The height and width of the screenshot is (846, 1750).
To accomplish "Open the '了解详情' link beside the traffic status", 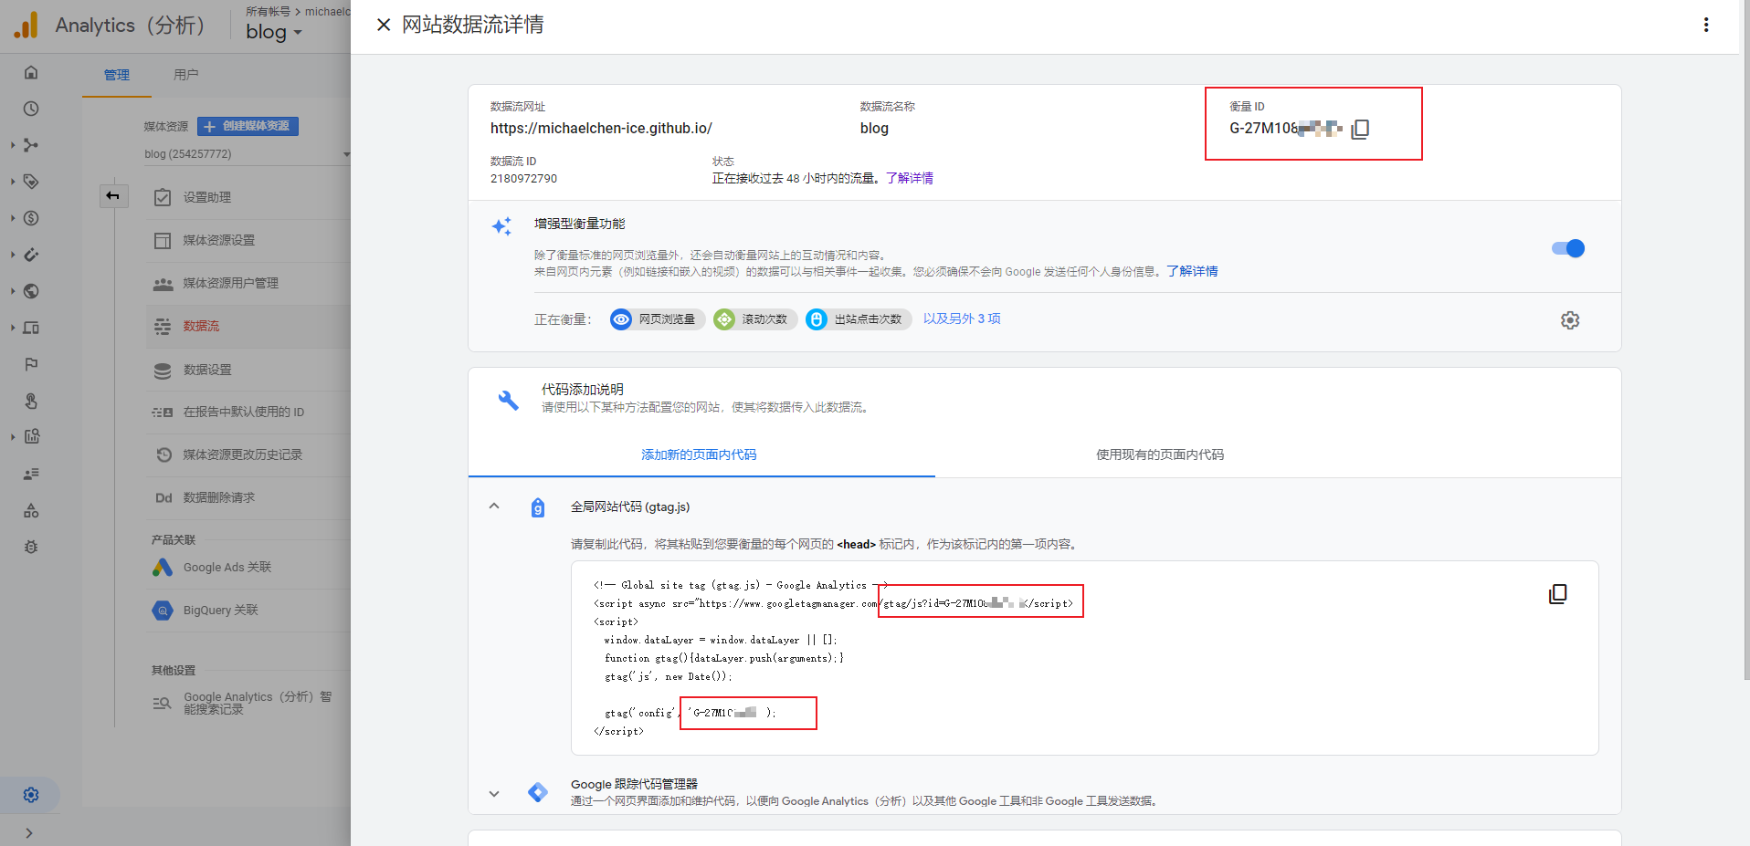I will [910, 178].
